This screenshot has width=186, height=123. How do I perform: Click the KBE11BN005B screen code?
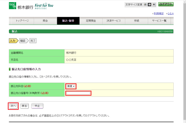165,32
